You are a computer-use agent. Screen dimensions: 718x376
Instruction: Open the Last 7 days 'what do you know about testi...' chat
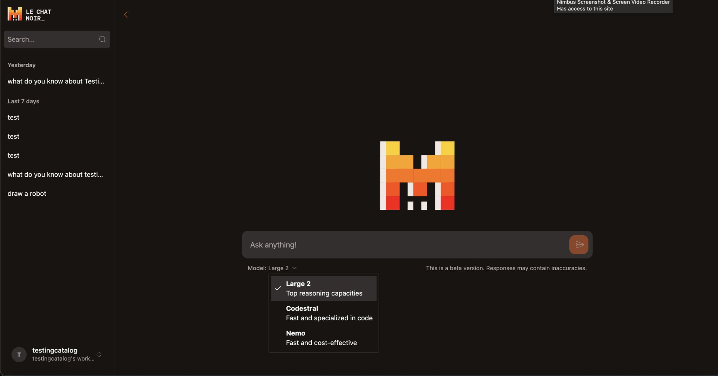(x=55, y=175)
